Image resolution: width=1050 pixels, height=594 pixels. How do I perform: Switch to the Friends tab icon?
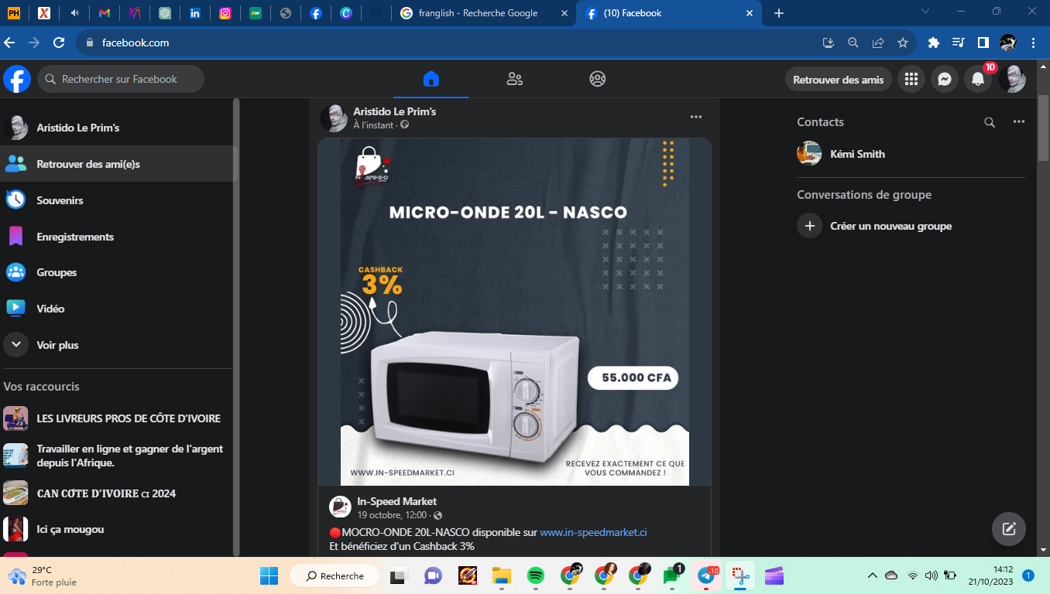point(514,79)
